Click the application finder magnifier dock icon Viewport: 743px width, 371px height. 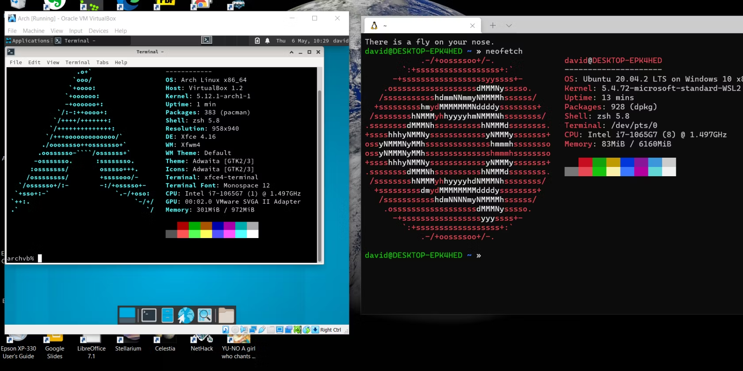click(205, 315)
